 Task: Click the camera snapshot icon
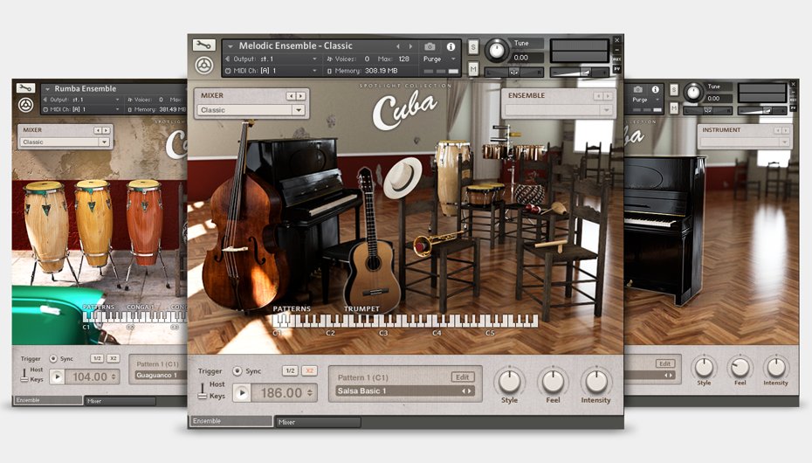coord(430,46)
